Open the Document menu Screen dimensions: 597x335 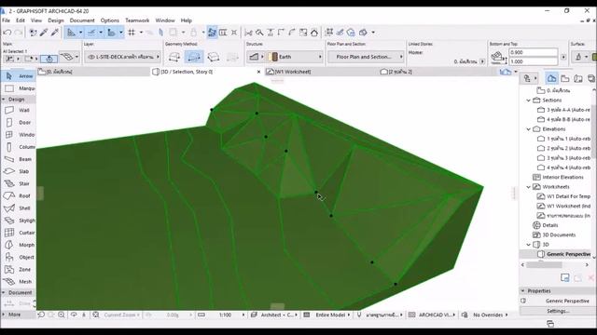(x=82, y=20)
